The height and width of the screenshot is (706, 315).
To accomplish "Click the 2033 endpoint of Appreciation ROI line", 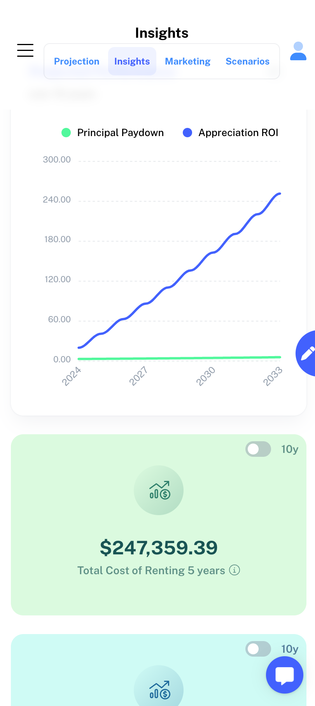I will [x=279, y=194].
